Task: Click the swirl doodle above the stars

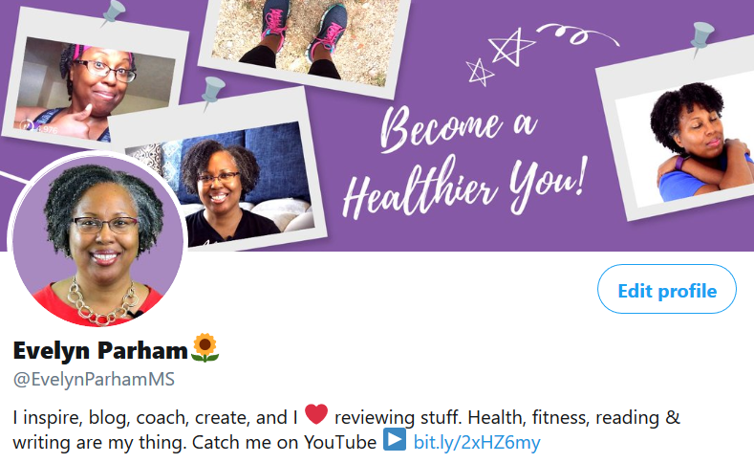Action: coord(577,34)
